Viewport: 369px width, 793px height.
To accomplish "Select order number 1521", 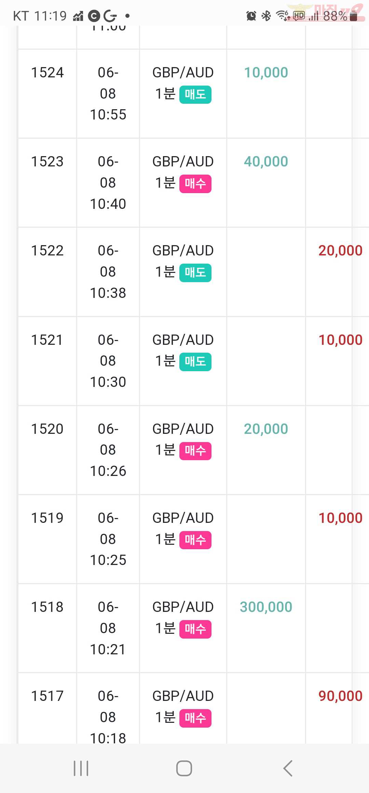I will 47,340.
